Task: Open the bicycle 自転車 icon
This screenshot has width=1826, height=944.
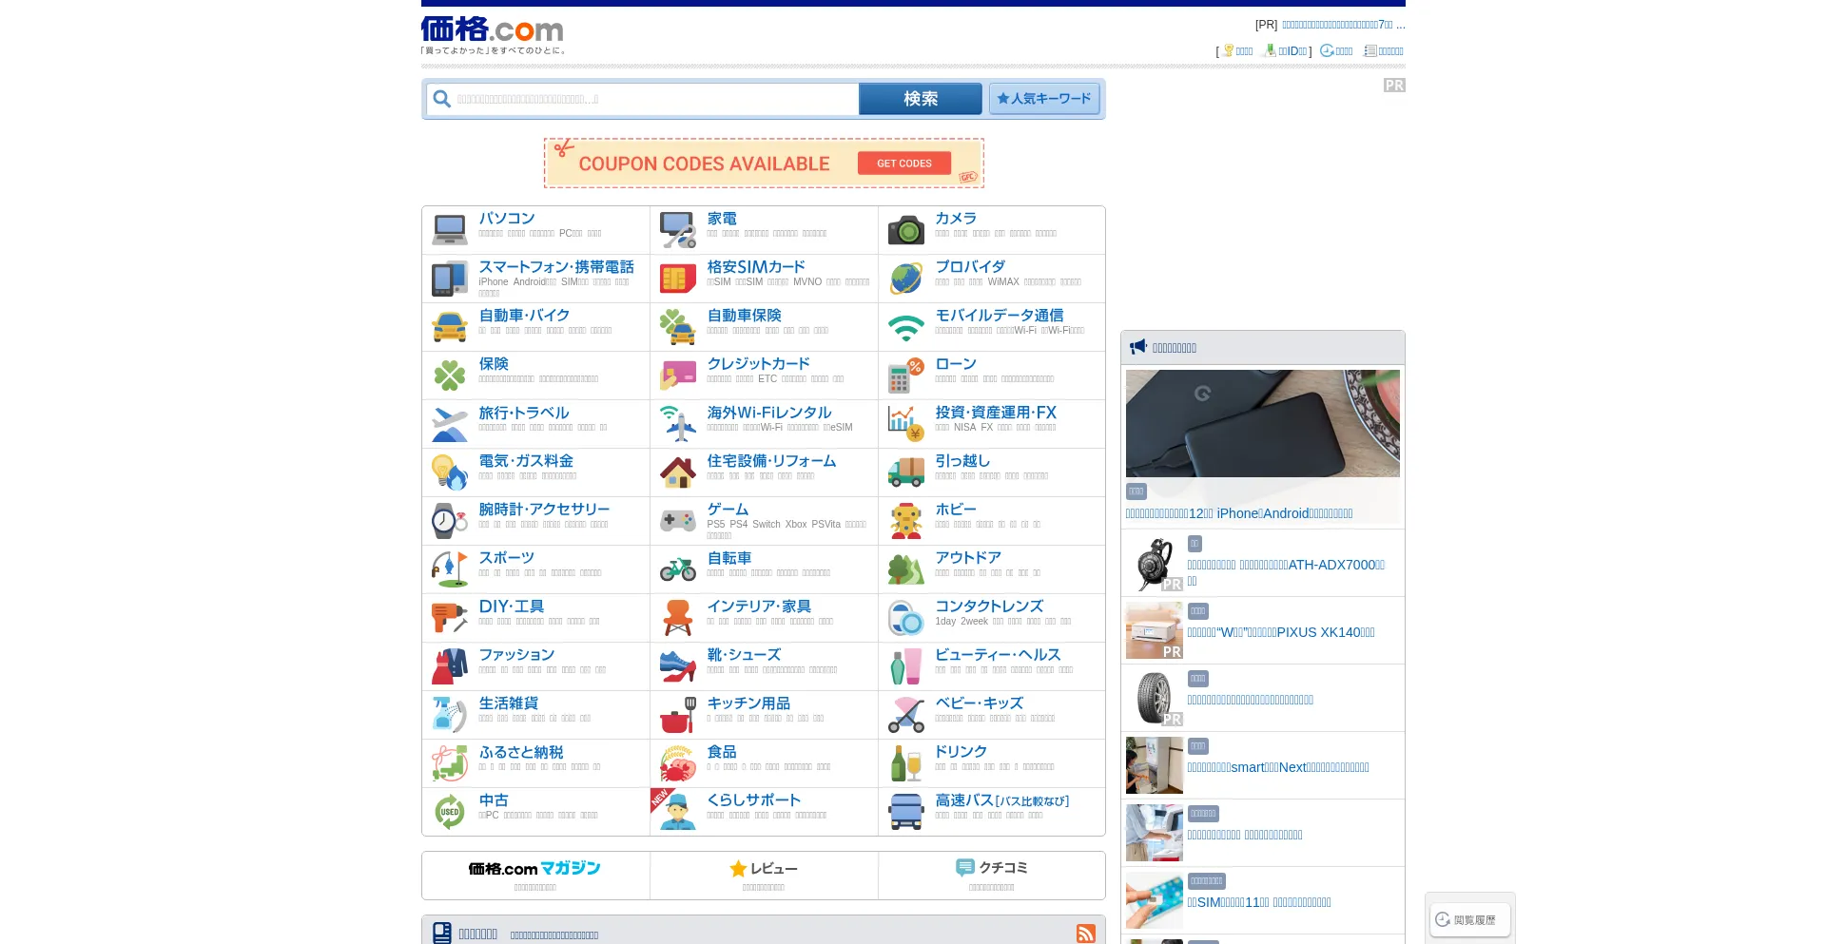Action: 677,569
